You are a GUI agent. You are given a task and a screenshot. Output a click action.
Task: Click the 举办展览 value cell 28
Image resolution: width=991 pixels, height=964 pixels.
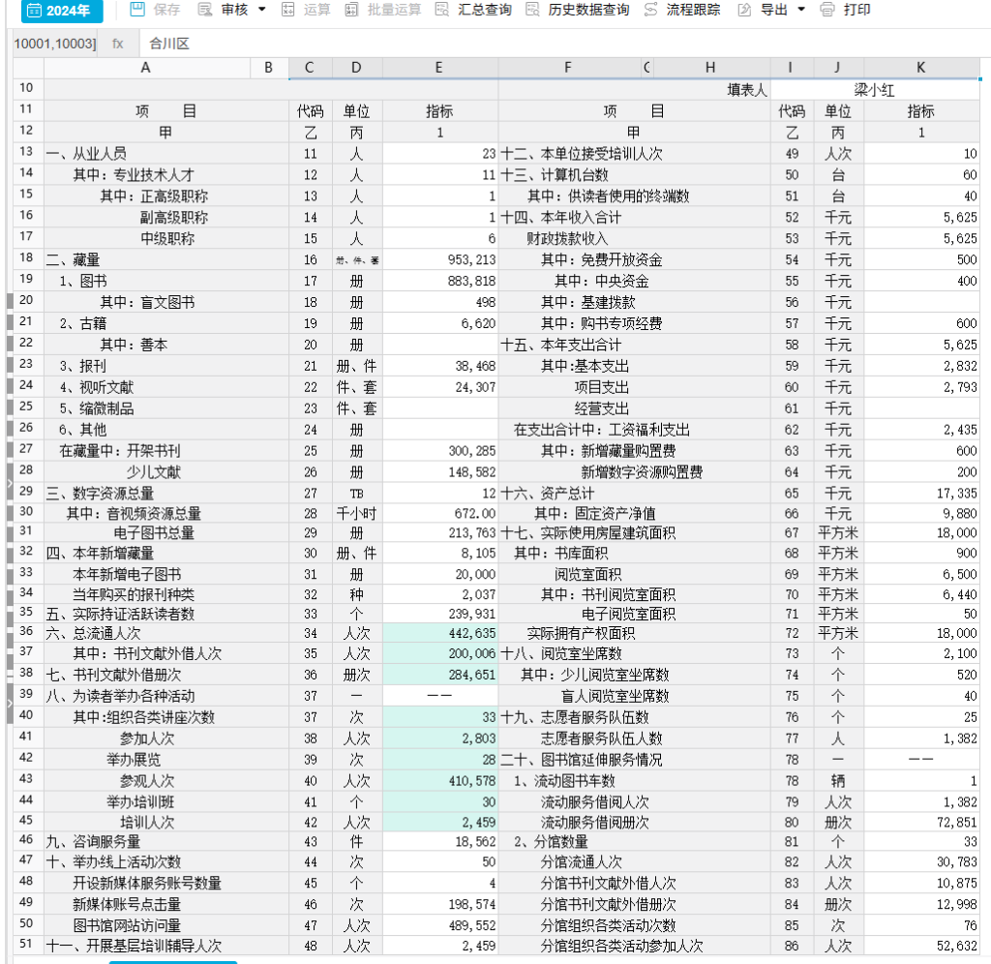440,760
